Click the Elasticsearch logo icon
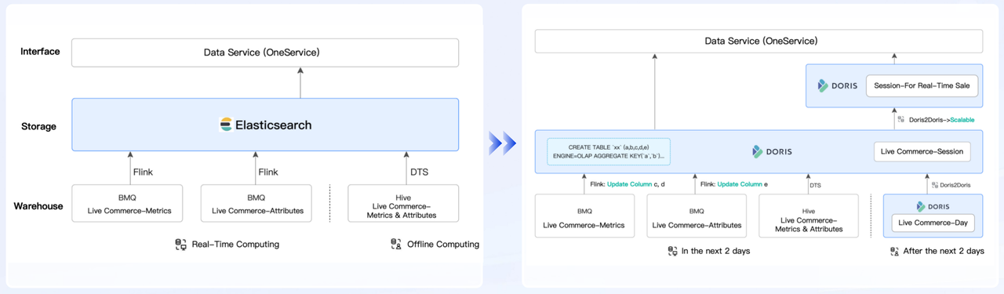 click(226, 125)
